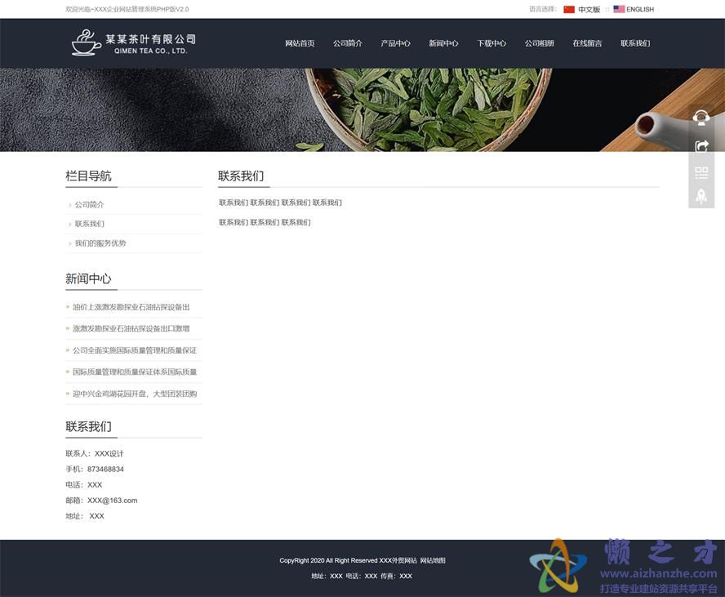Viewport: 725px width, 597px height.
Task: Open customer service via the headset icon
Action: pos(701,118)
